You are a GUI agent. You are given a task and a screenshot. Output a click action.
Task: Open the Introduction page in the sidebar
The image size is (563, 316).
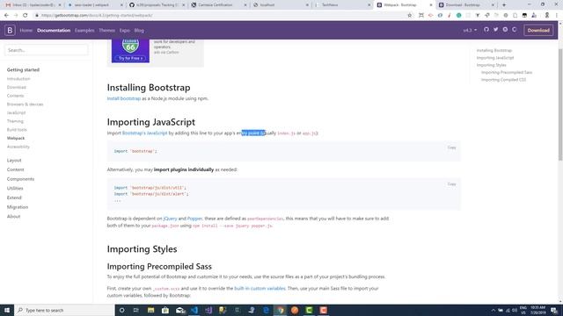click(x=18, y=79)
